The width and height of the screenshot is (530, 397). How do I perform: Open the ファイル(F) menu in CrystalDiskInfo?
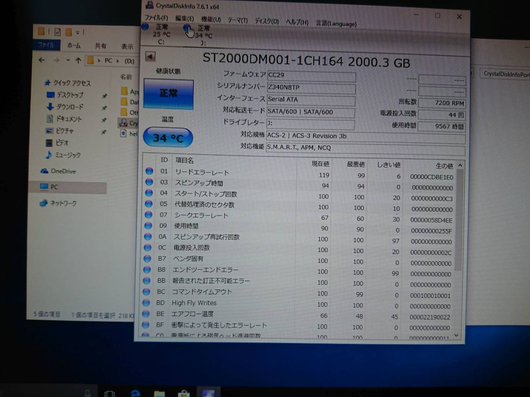(156, 18)
